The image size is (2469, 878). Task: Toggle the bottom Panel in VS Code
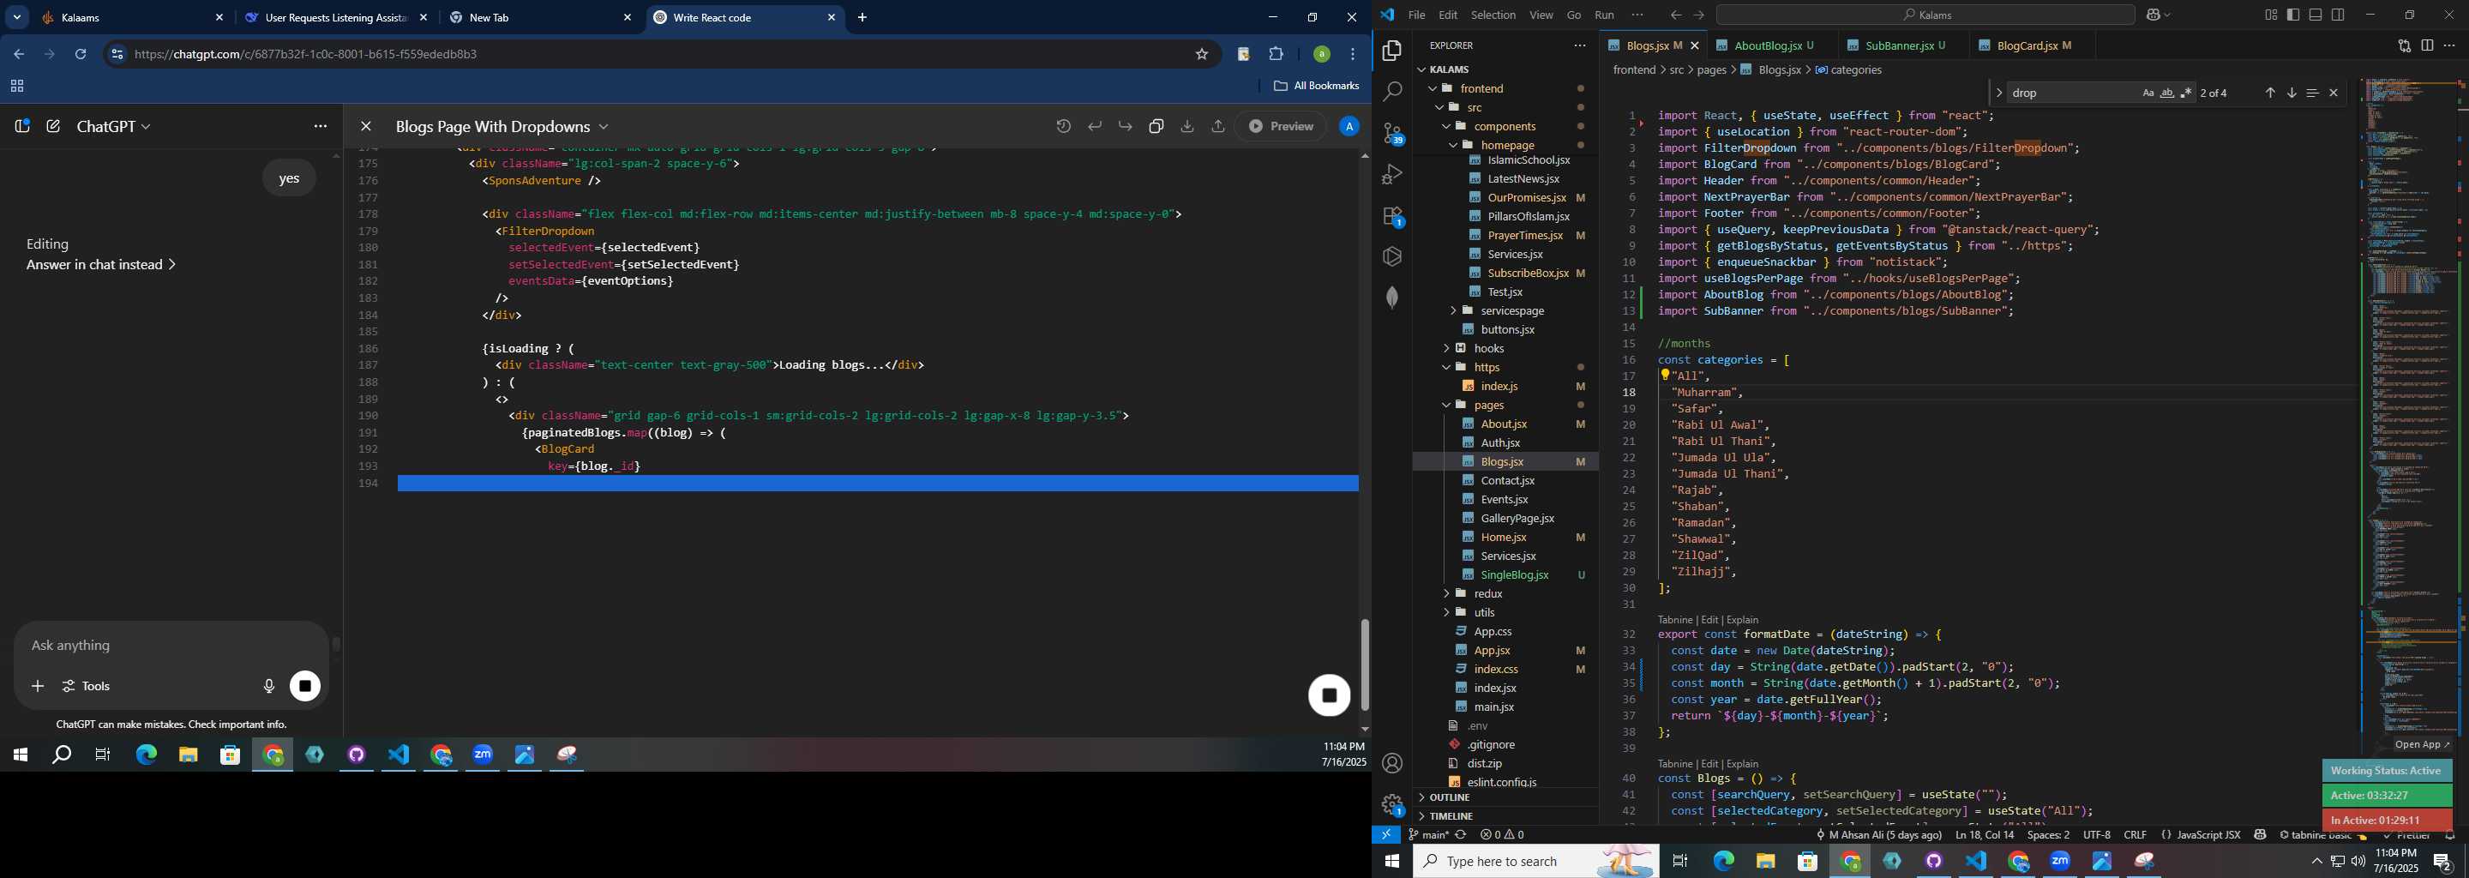pos(2316,15)
